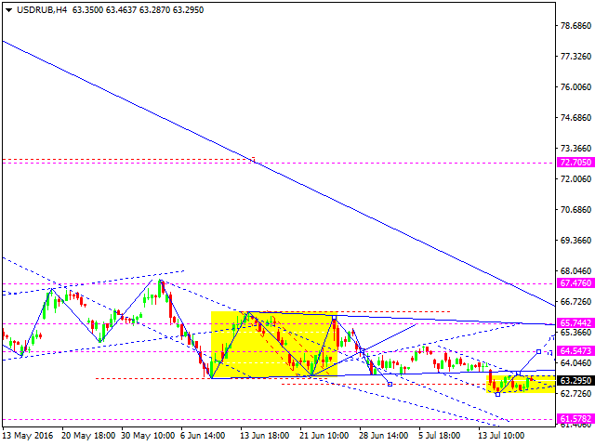Click the 63.4637 high price value in the header

tap(121, 10)
